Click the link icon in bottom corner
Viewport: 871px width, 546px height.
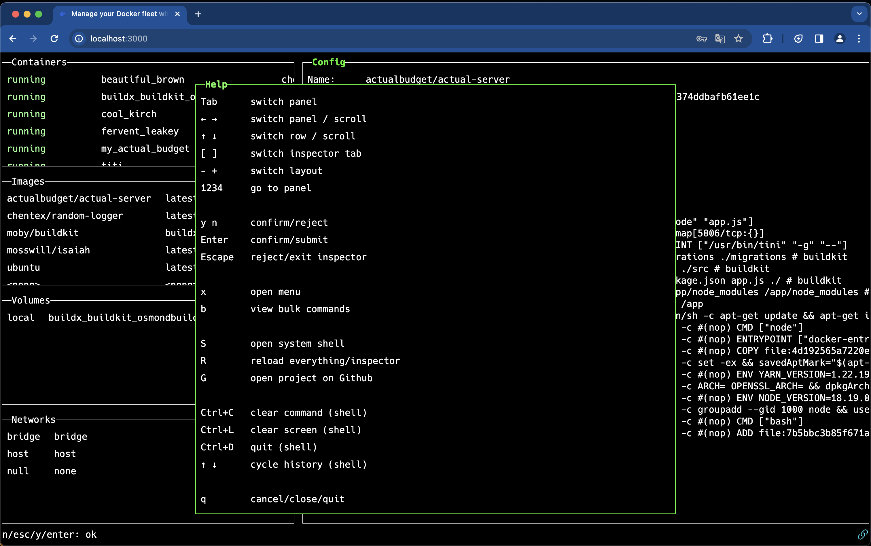pos(862,534)
